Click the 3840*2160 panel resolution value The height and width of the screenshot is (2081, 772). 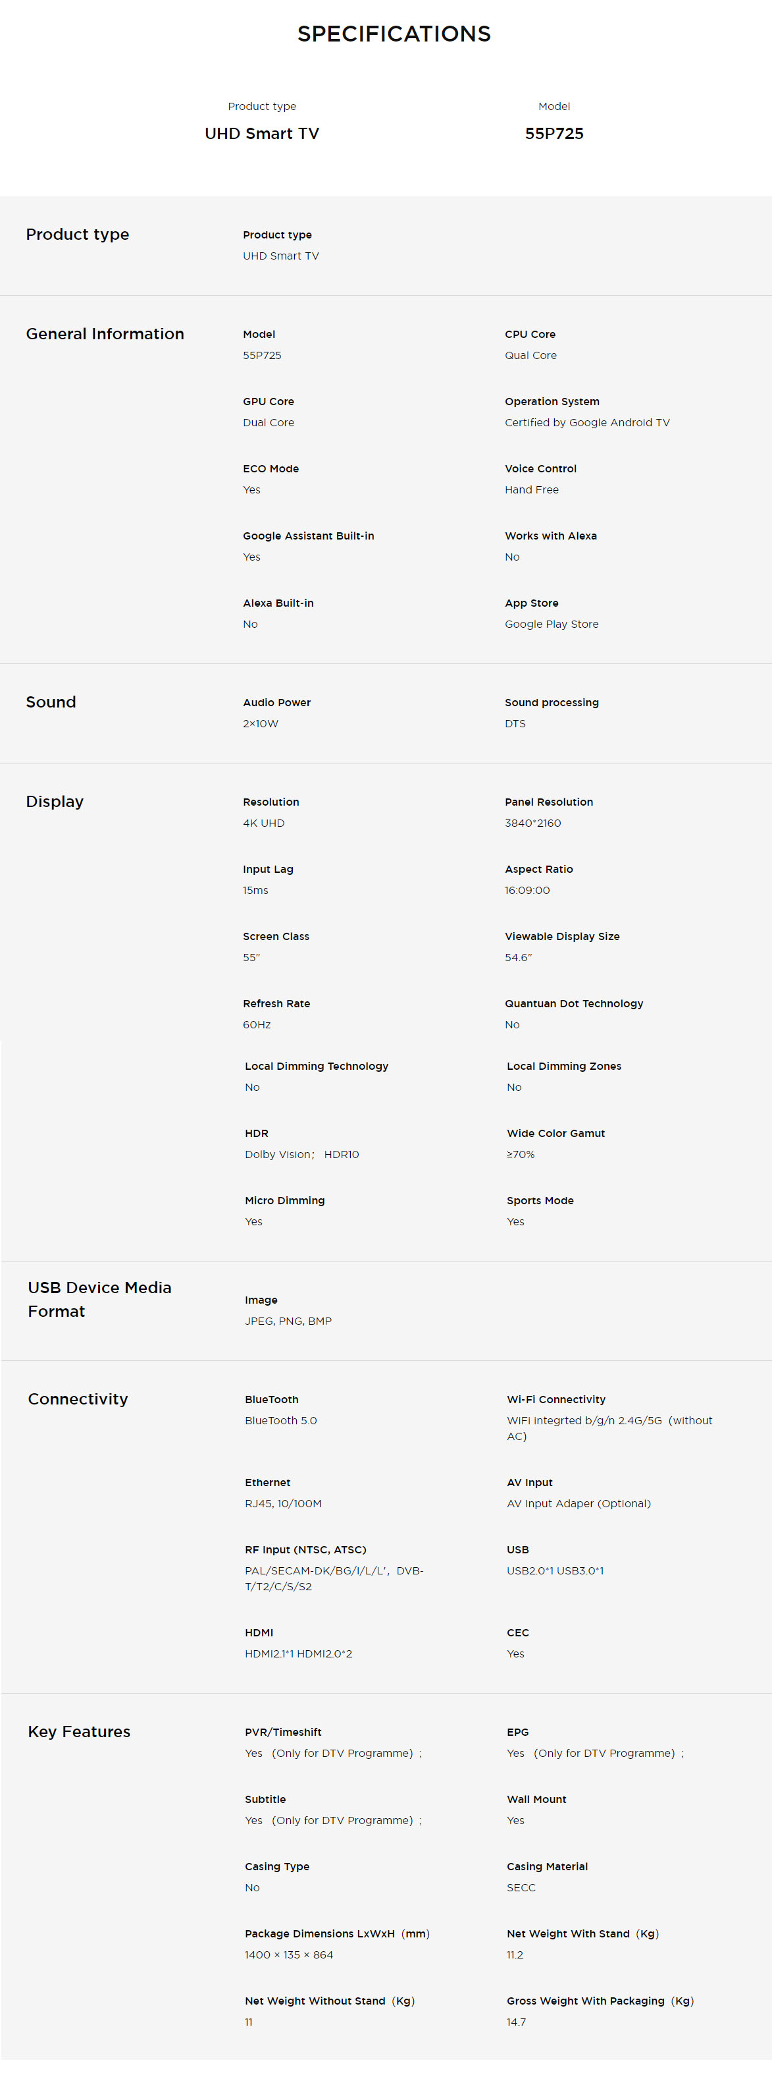click(x=532, y=823)
